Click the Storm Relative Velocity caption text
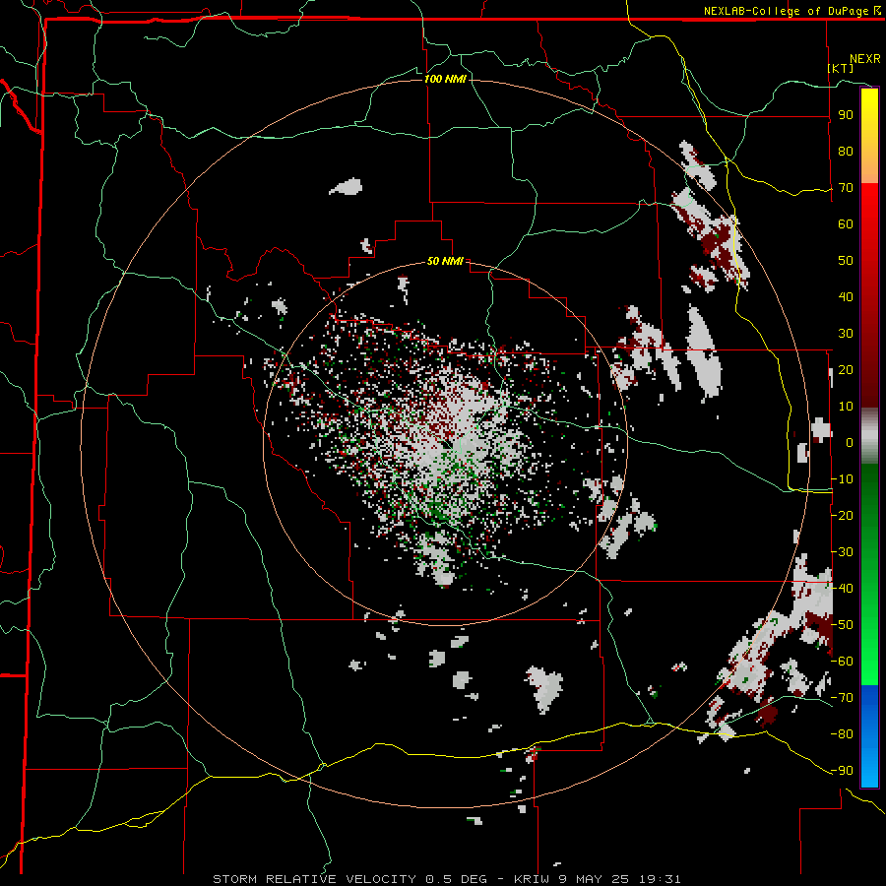 click(x=446, y=879)
